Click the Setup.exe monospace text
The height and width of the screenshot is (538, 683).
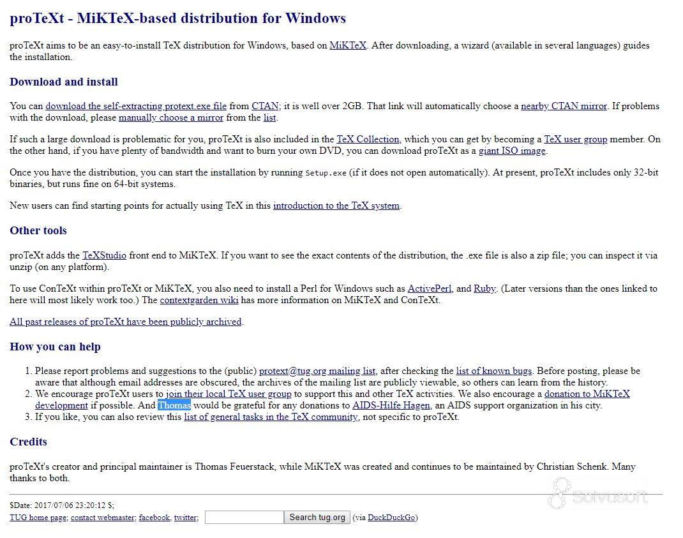click(326, 173)
